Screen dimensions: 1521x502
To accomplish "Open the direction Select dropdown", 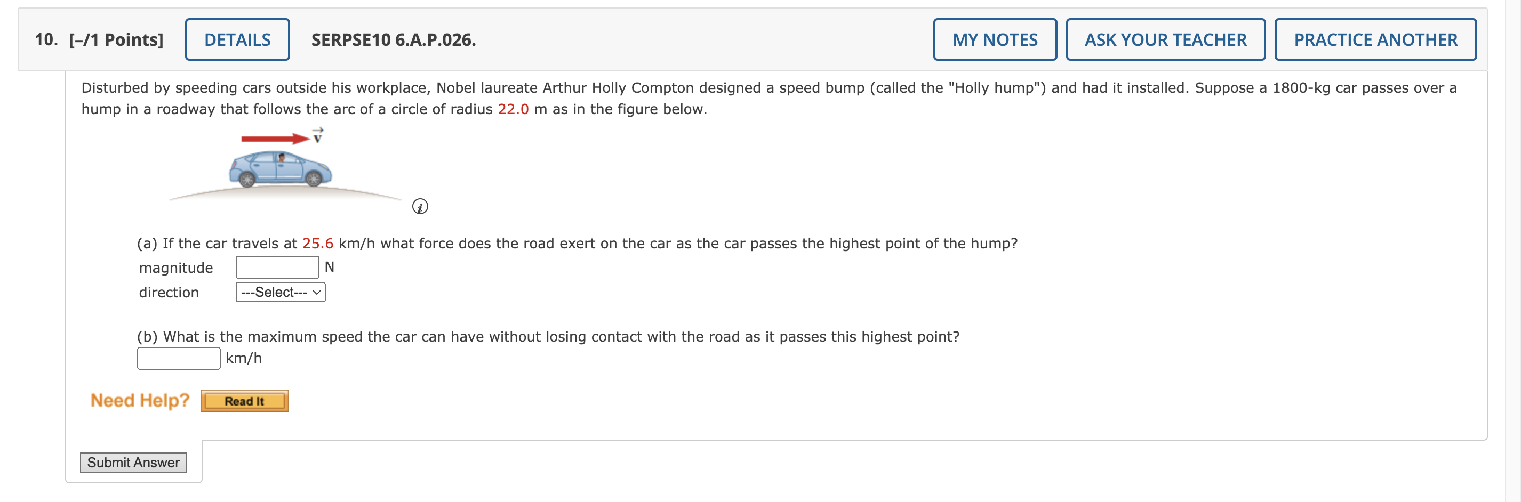I will (x=280, y=292).
